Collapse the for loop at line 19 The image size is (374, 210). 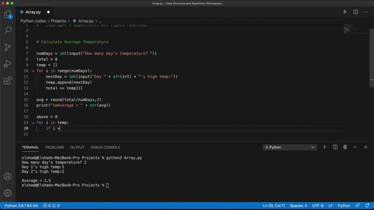coord(33,123)
